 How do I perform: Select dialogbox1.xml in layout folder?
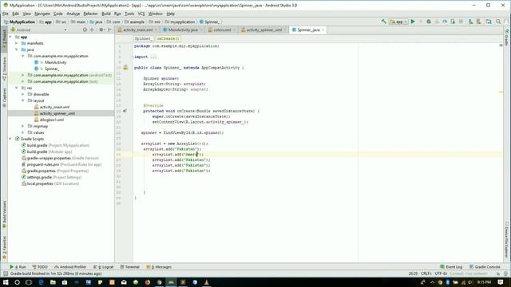click(x=51, y=120)
